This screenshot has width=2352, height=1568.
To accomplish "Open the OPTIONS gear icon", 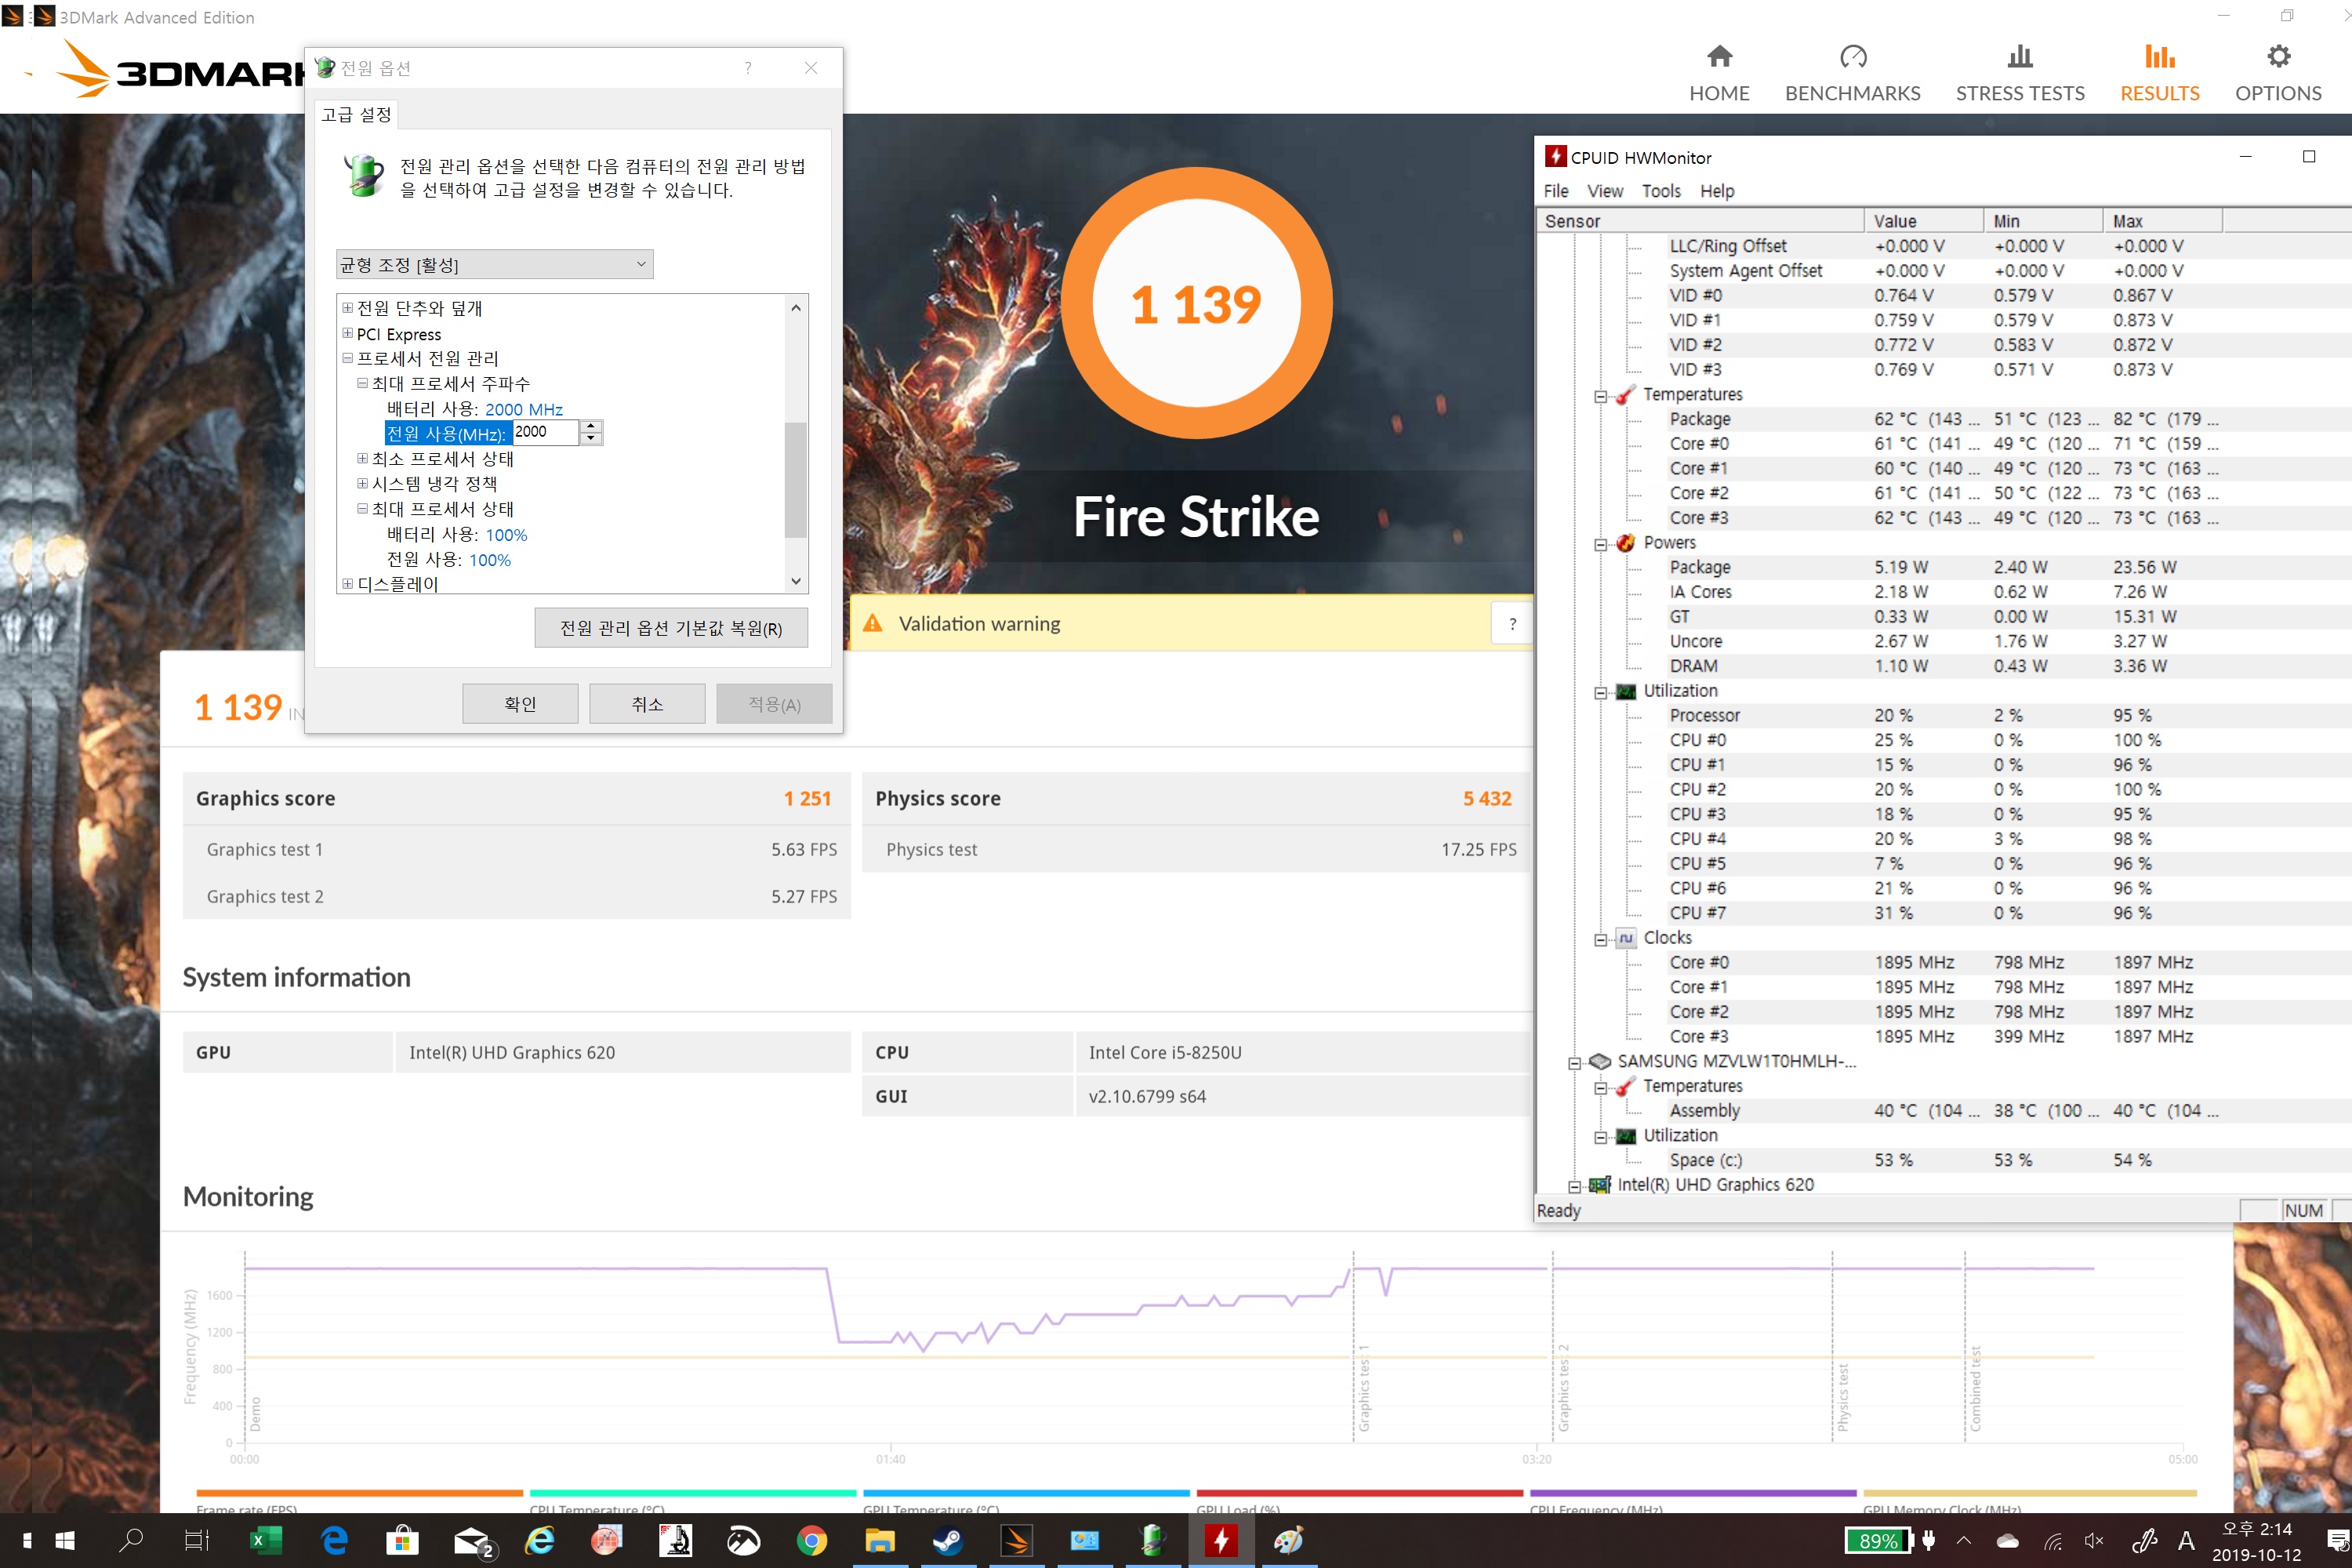I will coord(2278,57).
